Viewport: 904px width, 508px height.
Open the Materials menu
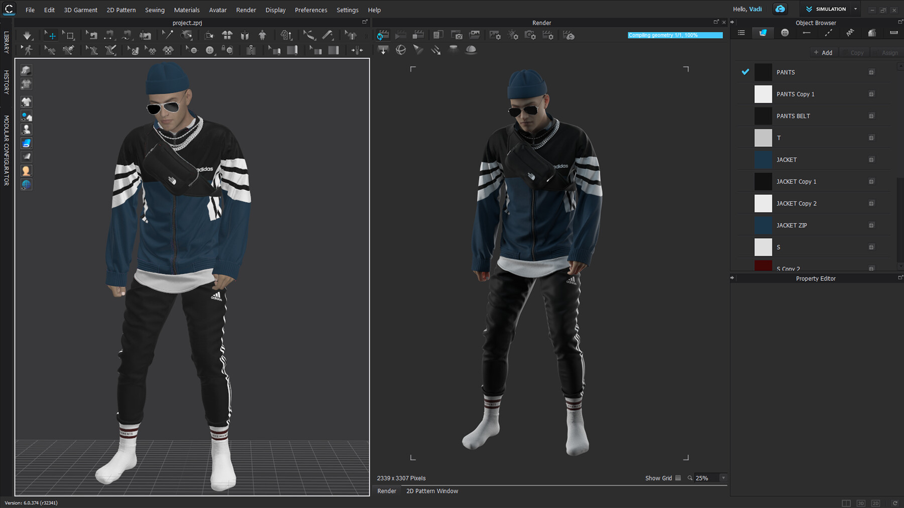pyautogui.click(x=186, y=10)
